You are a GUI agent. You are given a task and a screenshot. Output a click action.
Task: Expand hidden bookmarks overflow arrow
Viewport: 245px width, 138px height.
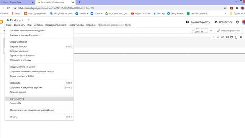(x=225, y=13)
